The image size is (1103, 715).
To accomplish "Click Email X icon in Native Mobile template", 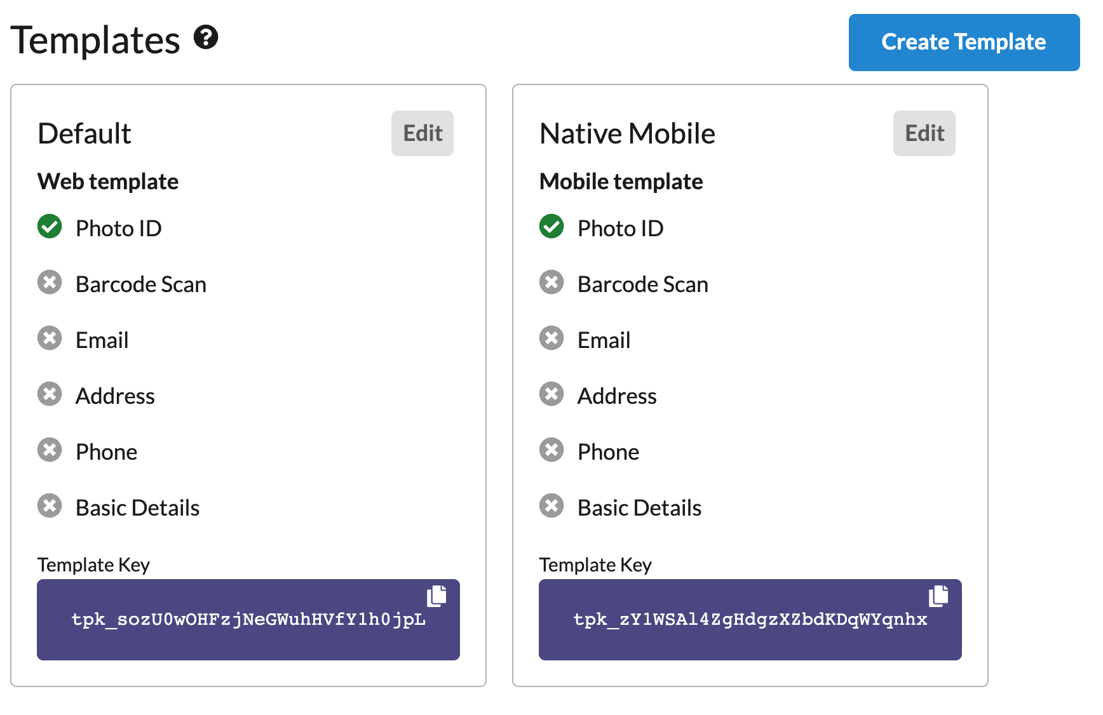I will [551, 338].
